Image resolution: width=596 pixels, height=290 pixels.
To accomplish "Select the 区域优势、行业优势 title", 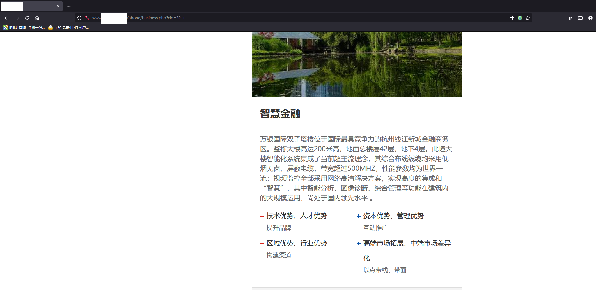I will [x=297, y=243].
